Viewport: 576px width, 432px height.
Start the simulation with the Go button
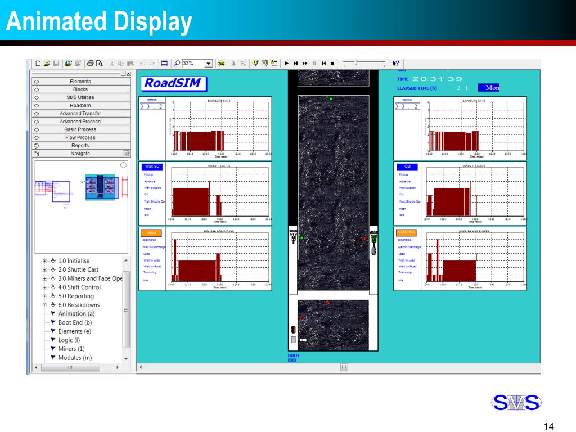(x=286, y=63)
